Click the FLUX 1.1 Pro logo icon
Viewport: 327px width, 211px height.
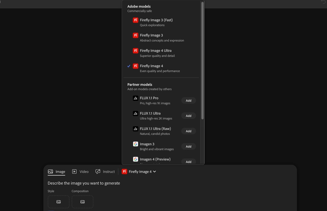click(135, 98)
